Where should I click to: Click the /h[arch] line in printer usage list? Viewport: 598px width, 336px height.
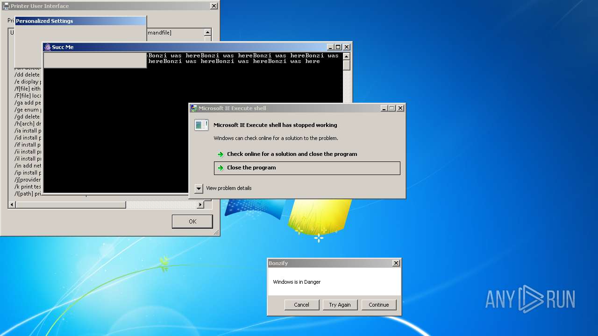tap(28, 124)
